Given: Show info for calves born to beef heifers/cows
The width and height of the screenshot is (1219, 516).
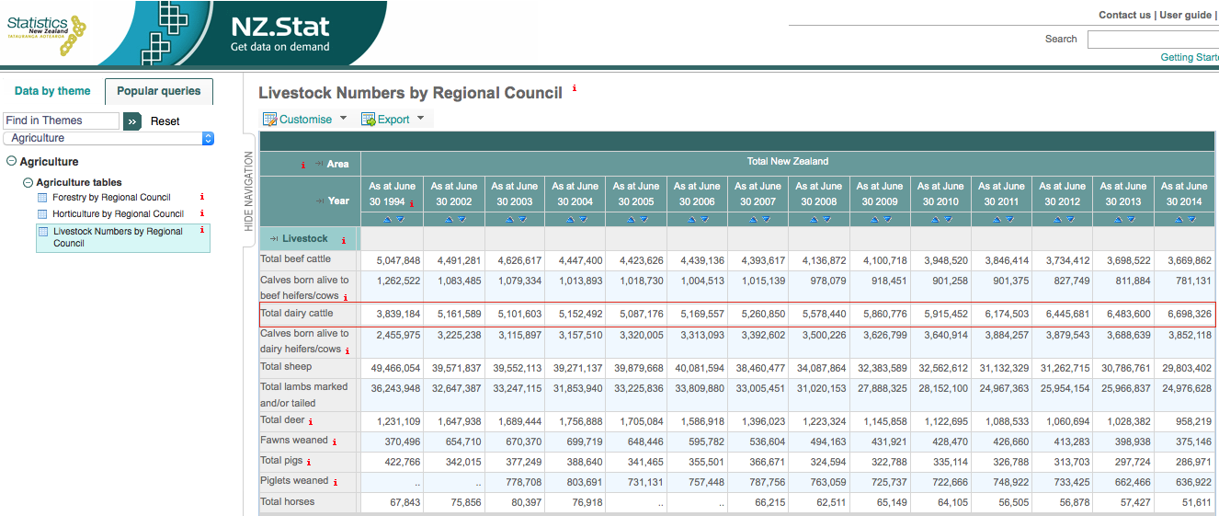Looking at the screenshot, I should tap(346, 297).
